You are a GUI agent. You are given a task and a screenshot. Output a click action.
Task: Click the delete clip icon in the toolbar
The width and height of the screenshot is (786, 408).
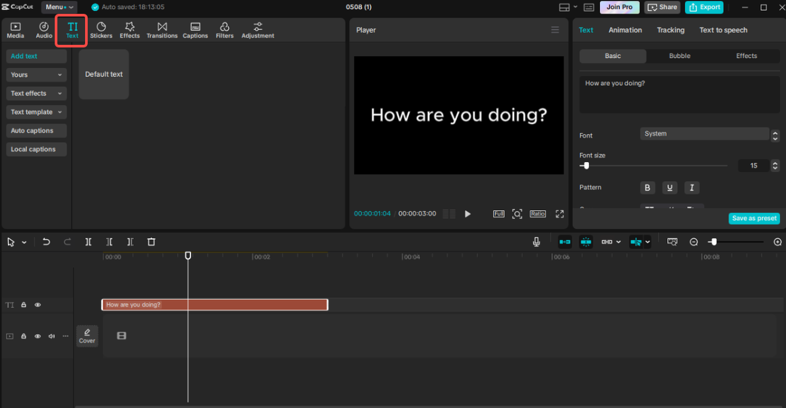point(151,242)
